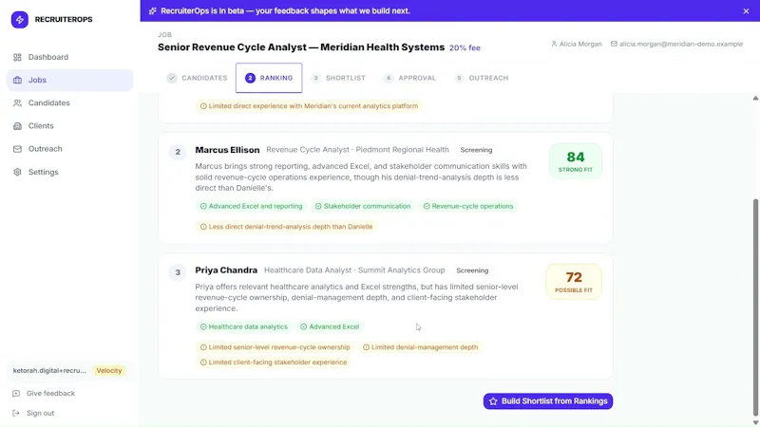Switch to the Shortlist step tab
760x427 pixels.
point(338,78)
